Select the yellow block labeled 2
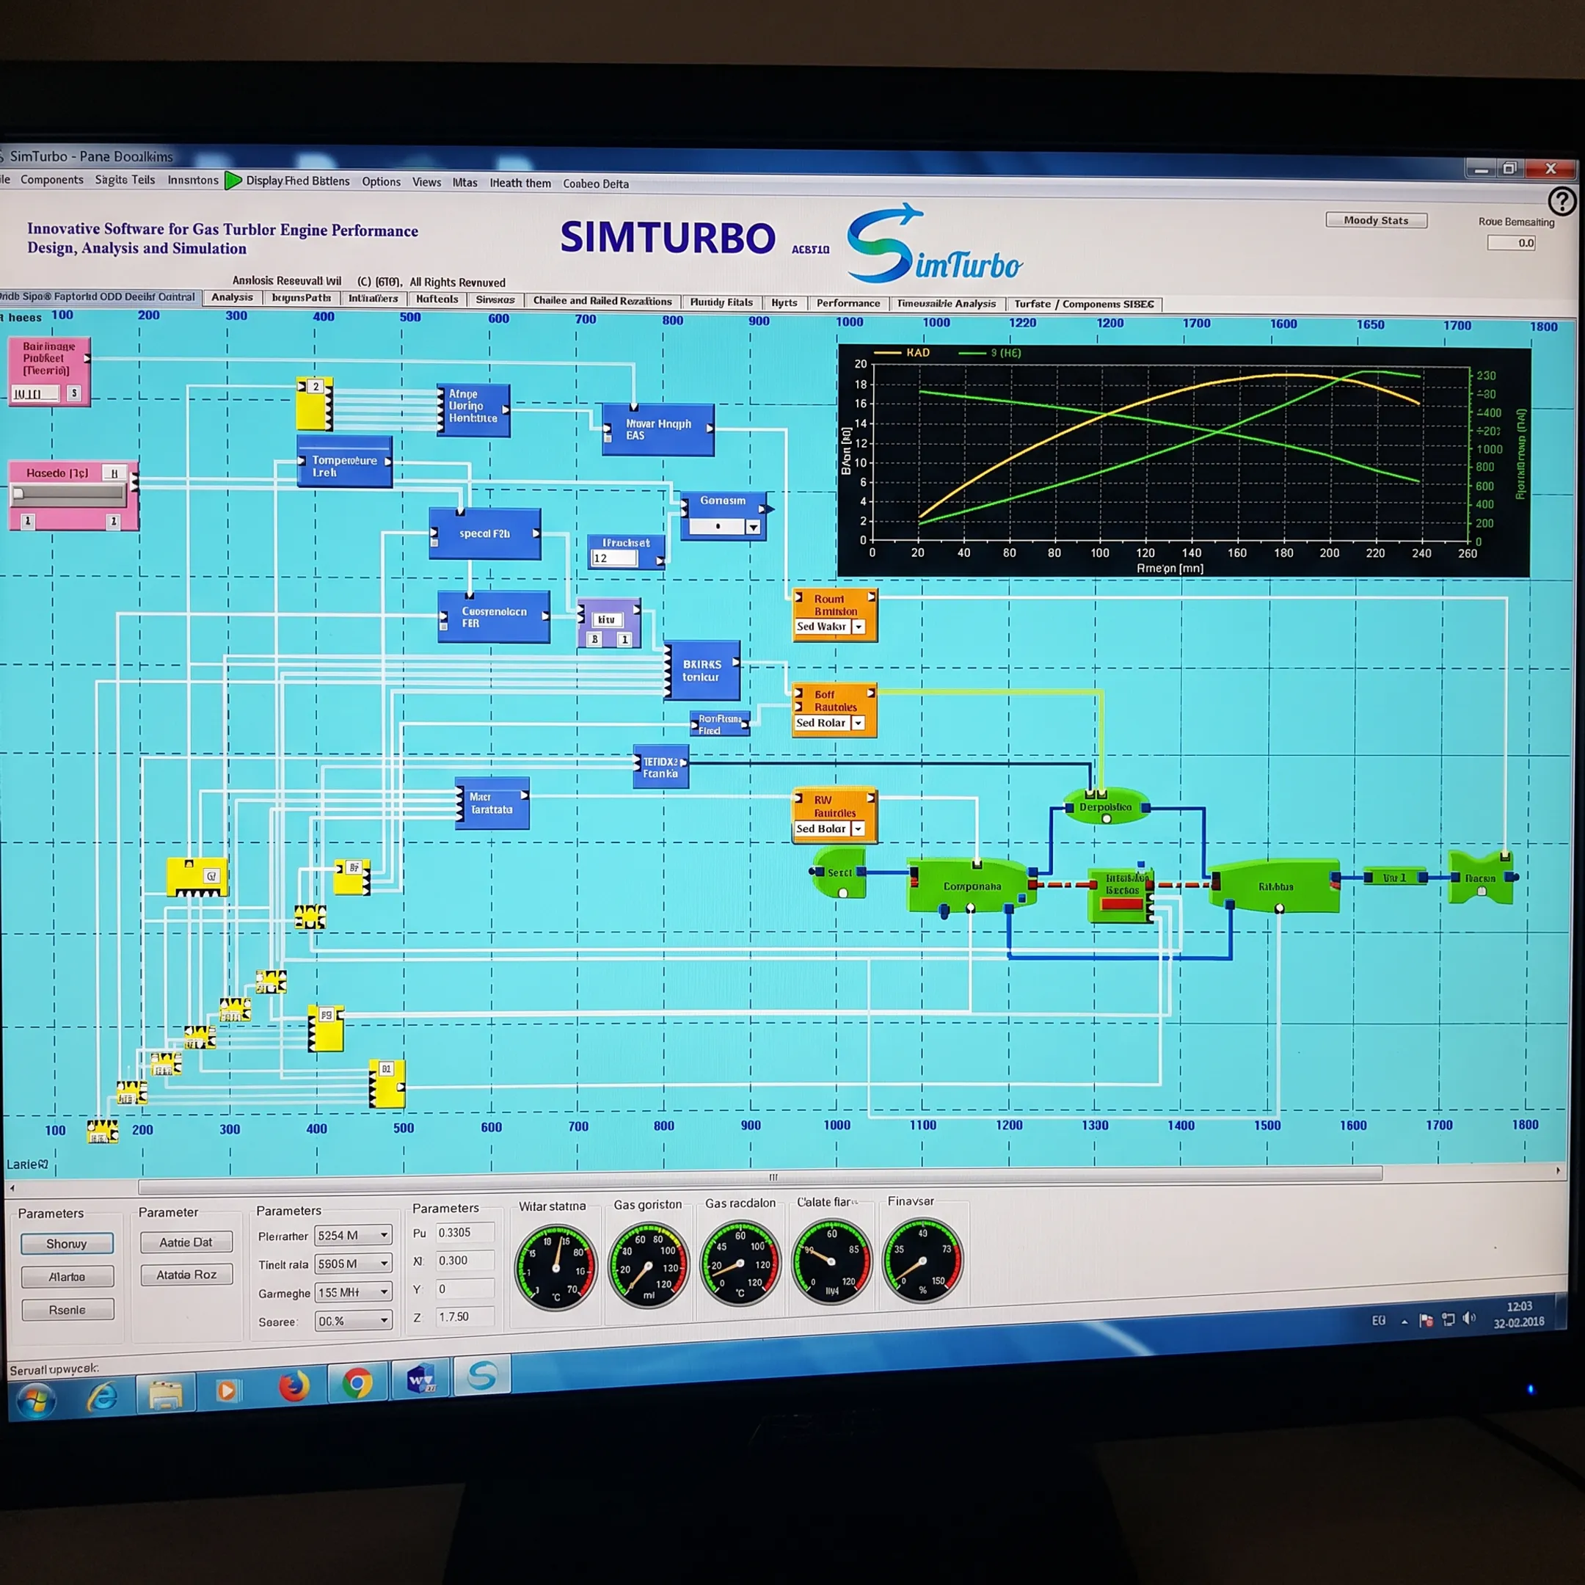 pos(313,404)
